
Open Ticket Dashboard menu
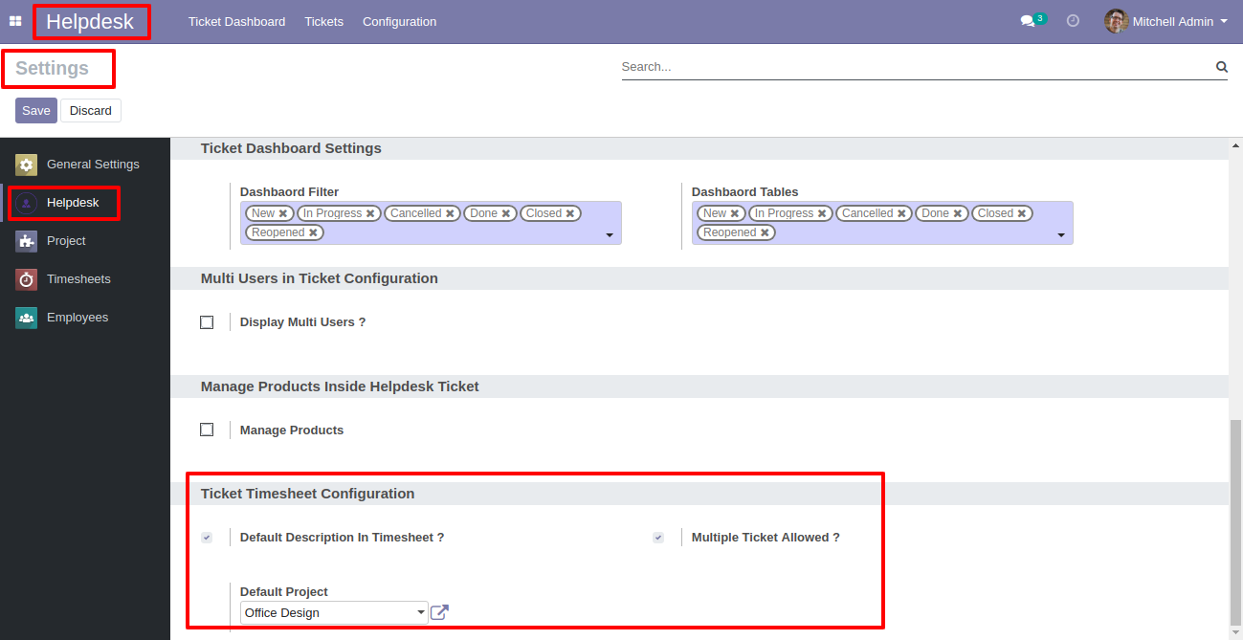tap(236, 21)
